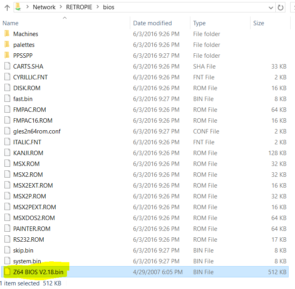Image resolution: width=295 pixels, height=289 pixels.
Task: Sort by Type column header
Action: 199,23
